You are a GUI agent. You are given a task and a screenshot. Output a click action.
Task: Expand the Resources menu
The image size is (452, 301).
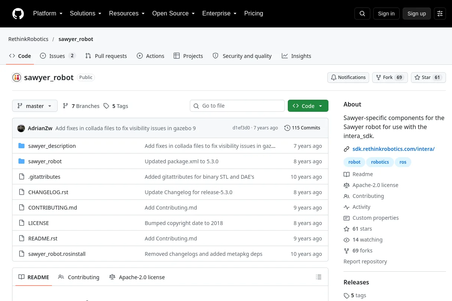click(127, 14)
